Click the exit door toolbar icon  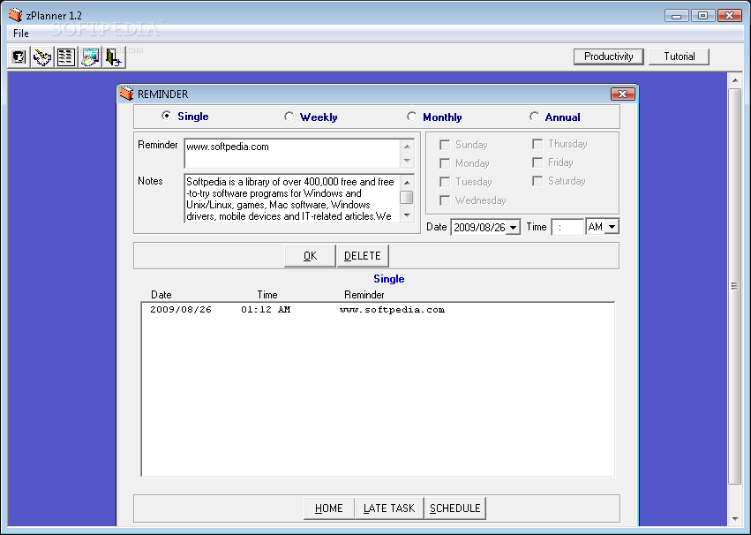[x=113, y=57]
